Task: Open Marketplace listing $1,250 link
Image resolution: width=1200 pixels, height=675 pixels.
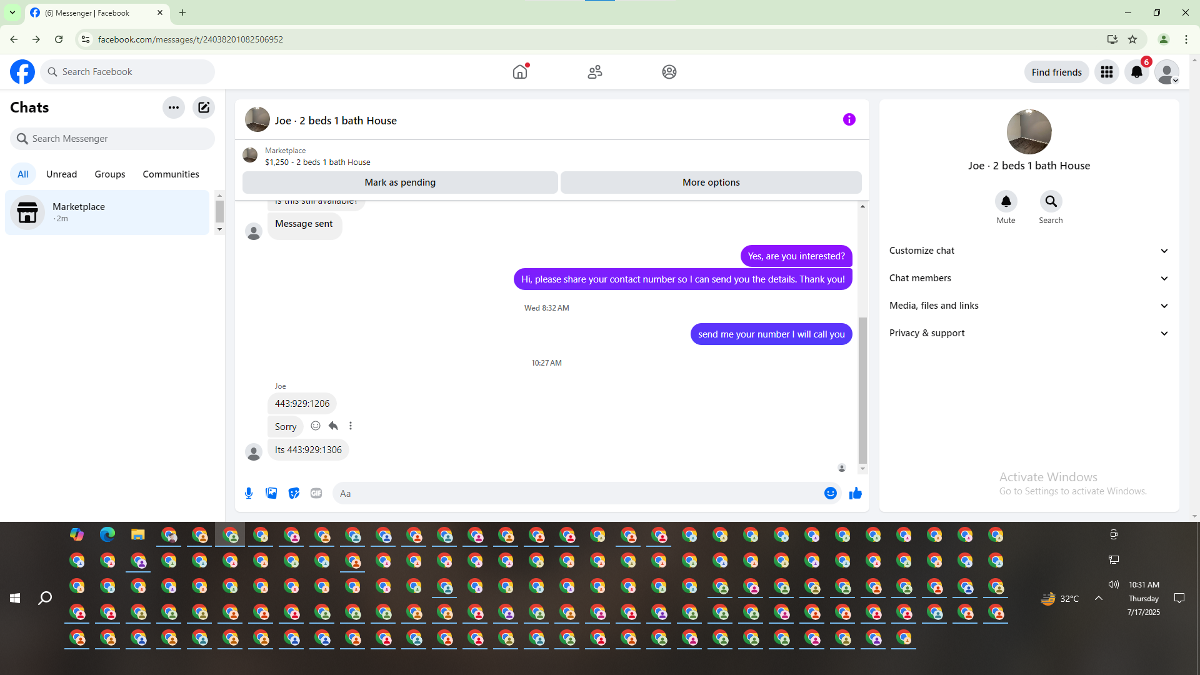Action: 317,162
